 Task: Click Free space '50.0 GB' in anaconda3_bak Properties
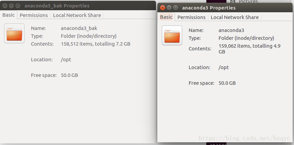coord(69,75)
